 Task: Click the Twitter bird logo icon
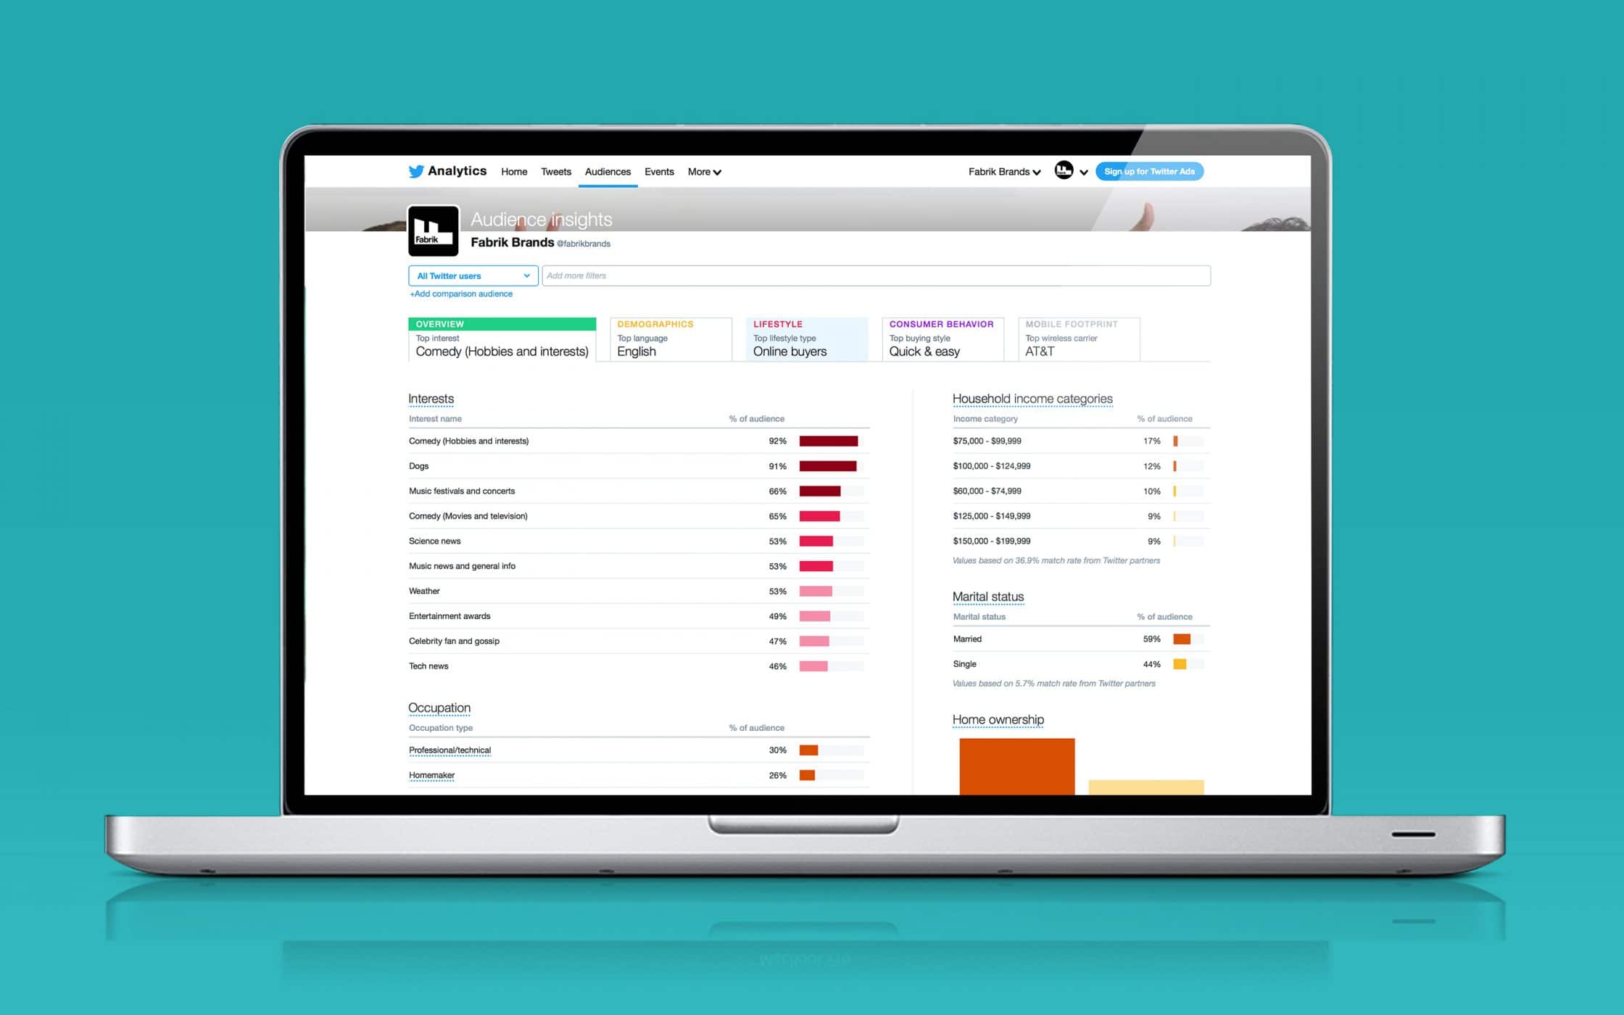tap(415, 170)
